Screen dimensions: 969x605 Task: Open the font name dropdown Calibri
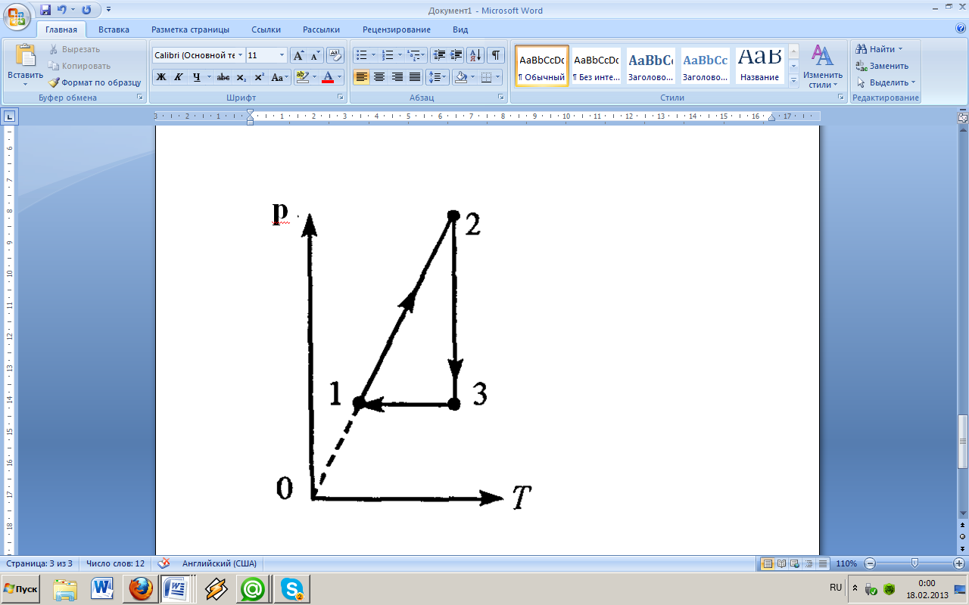tap(198, 55)
